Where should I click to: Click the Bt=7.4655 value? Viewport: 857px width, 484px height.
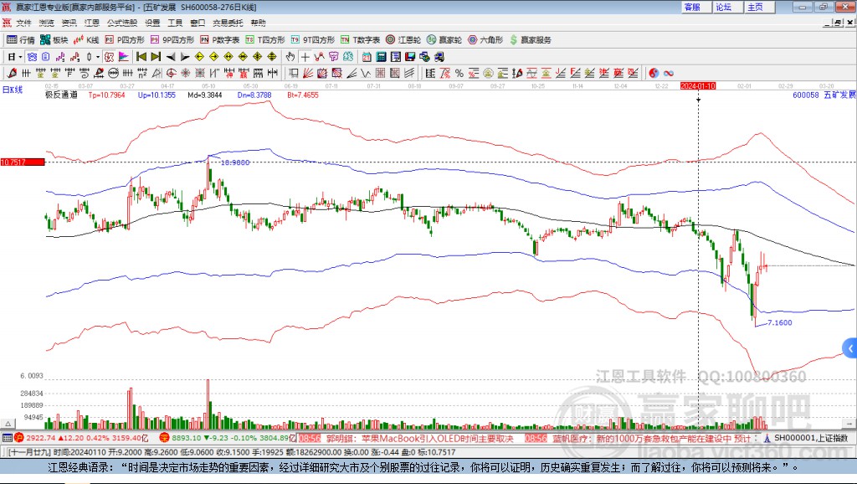(x=303, y=95)
